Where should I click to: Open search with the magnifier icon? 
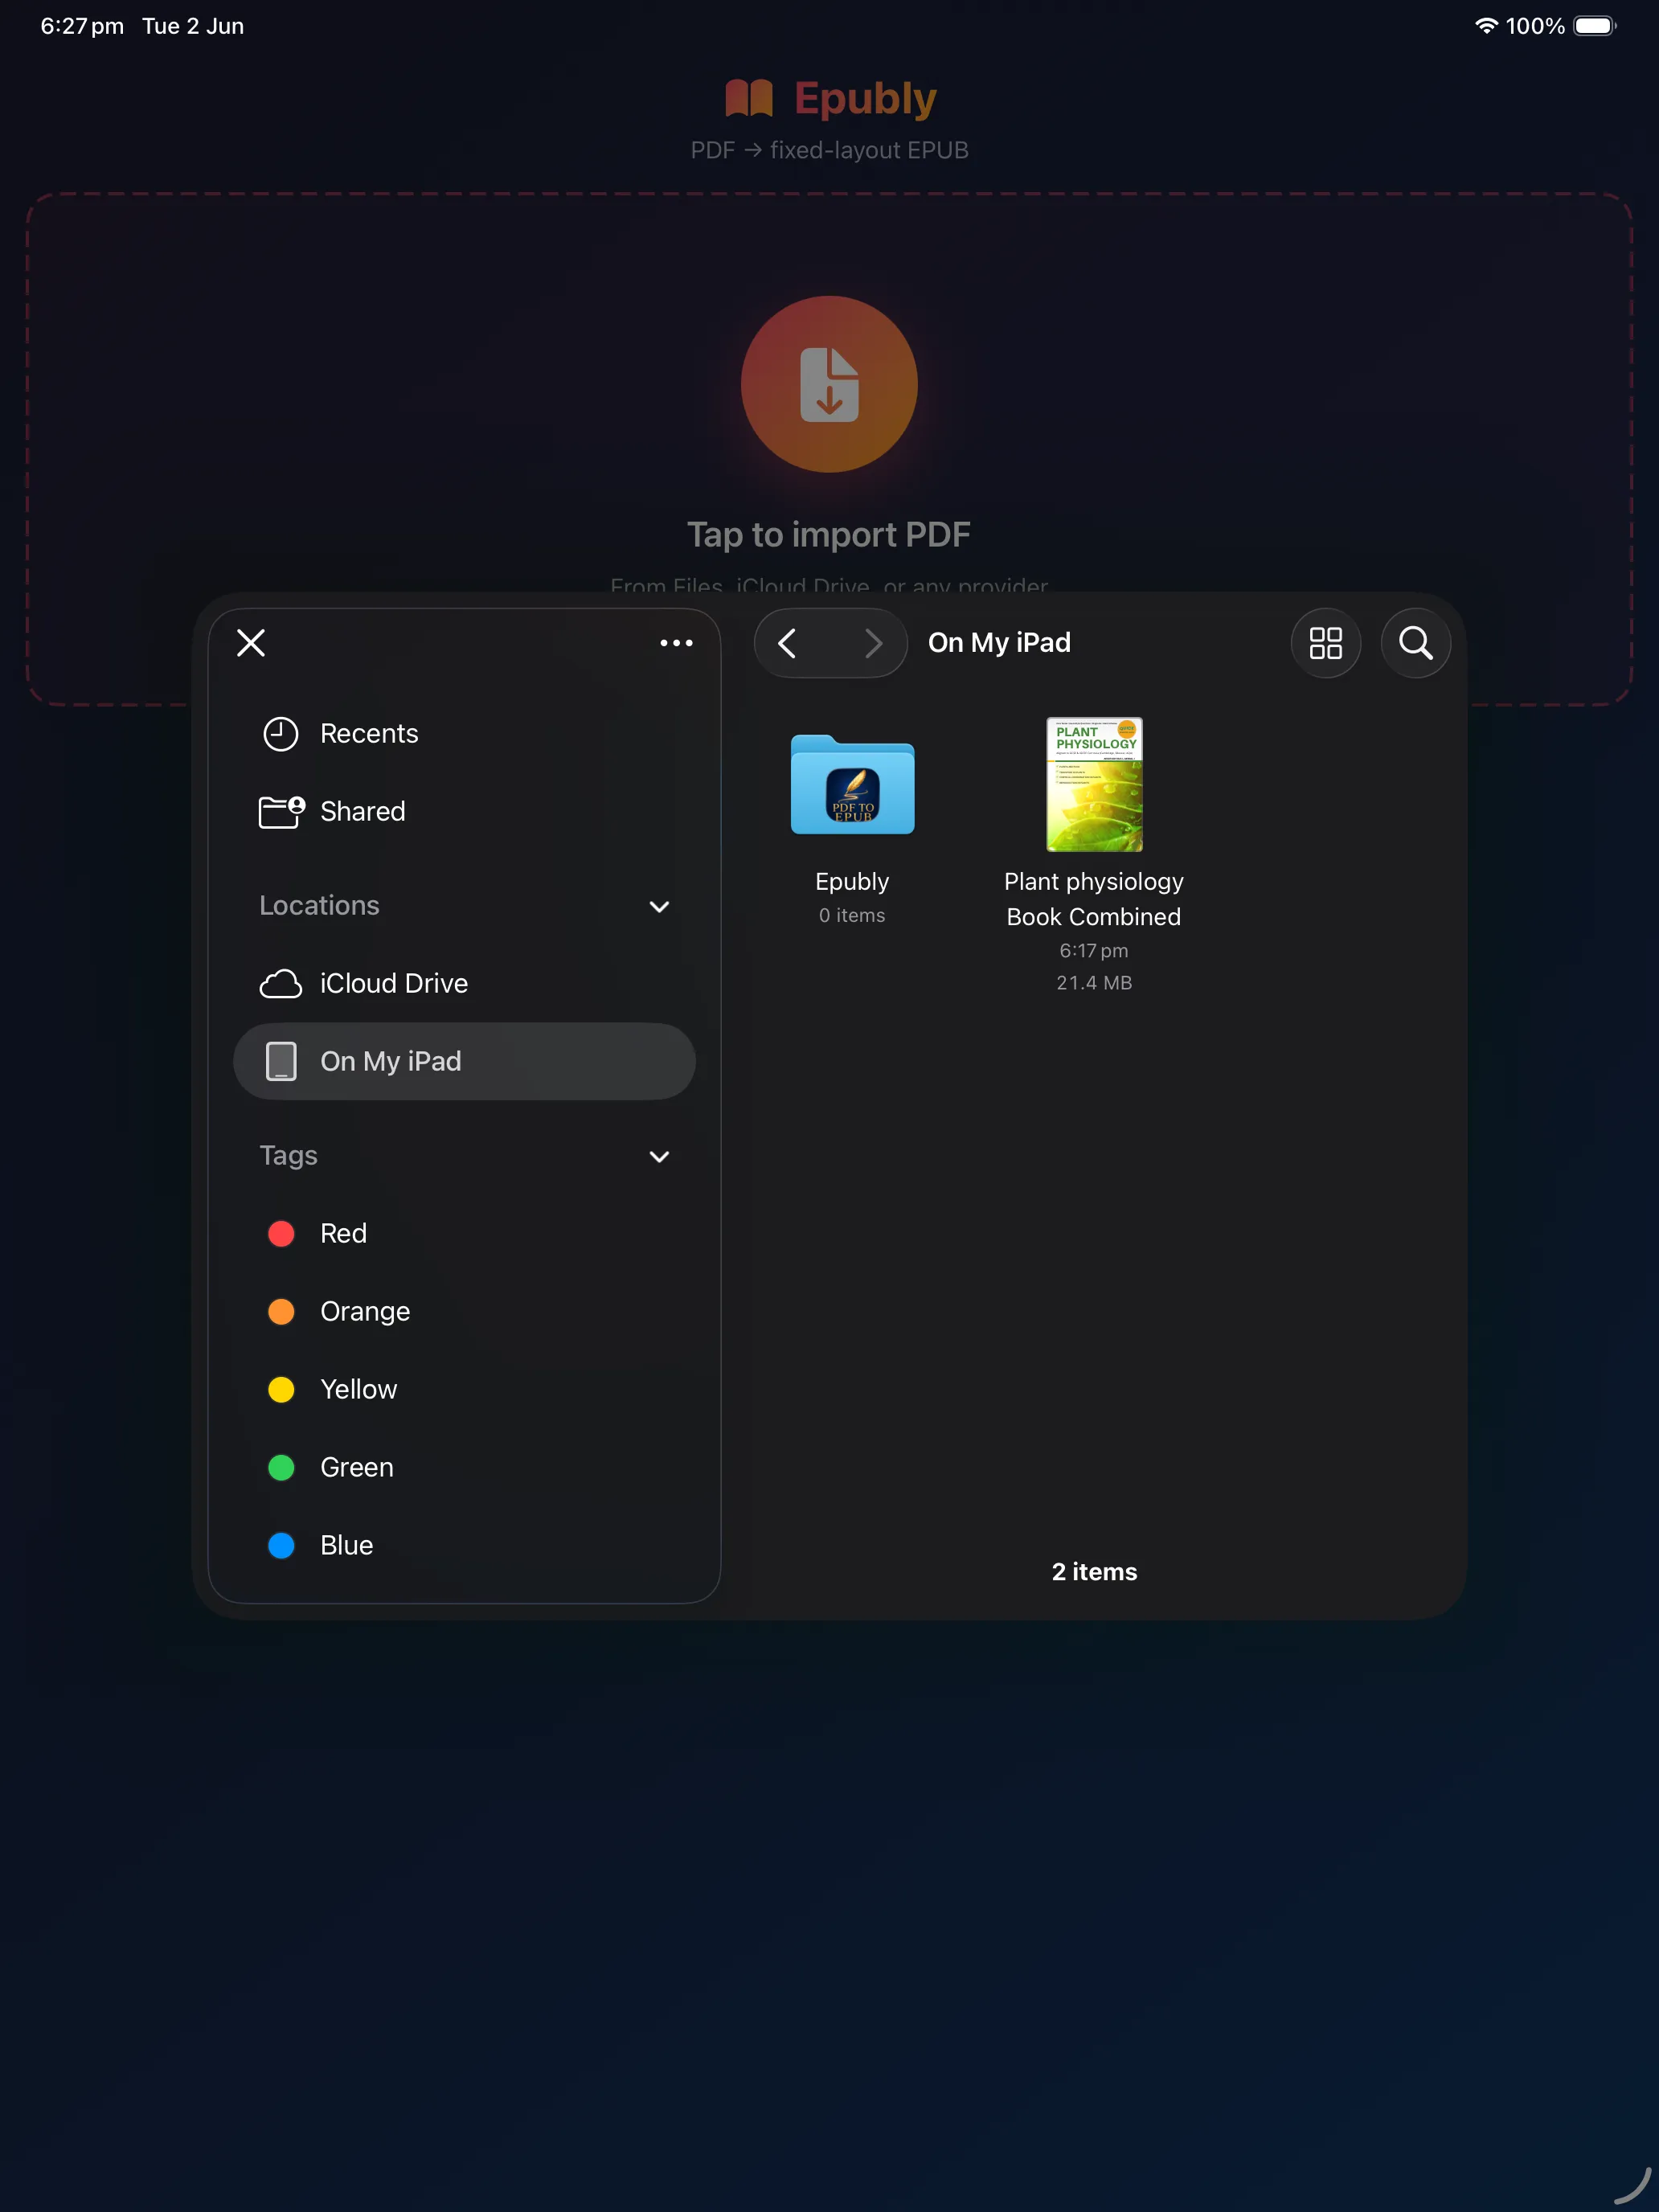(x=1415, y=643)
